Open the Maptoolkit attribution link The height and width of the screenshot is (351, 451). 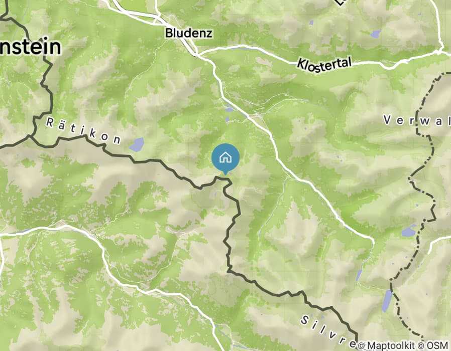click(386, 345)
